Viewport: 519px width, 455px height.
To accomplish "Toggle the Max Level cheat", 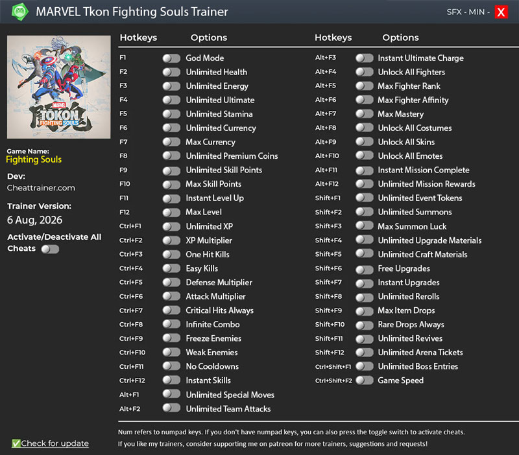I will [171, 213].
